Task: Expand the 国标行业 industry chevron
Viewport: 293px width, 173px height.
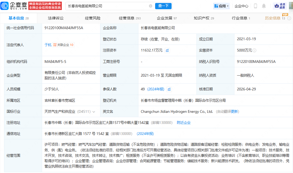Action: 94,112
